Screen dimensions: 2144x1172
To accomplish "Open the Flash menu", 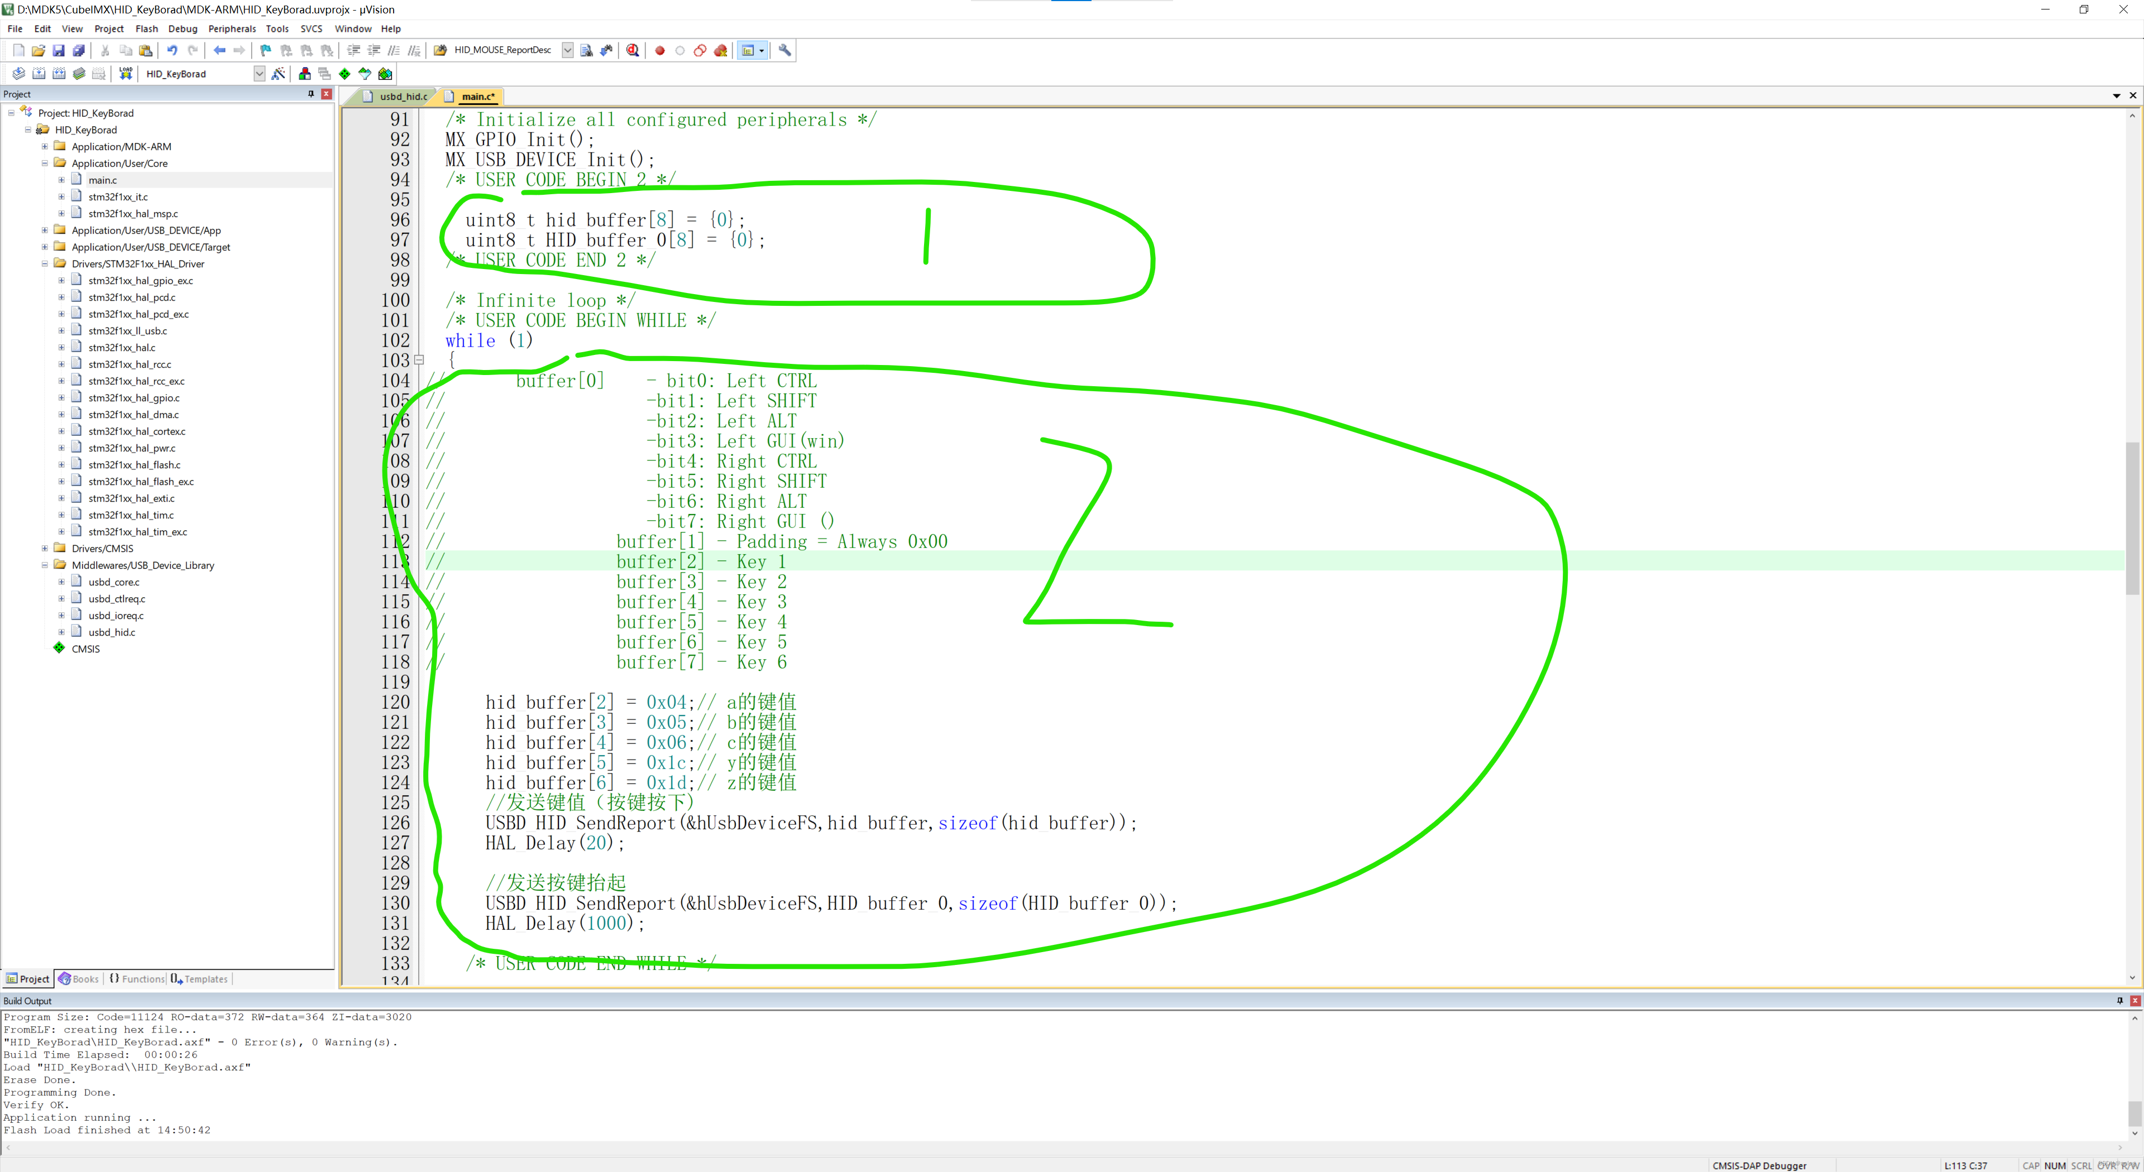I will pos(146,29).
